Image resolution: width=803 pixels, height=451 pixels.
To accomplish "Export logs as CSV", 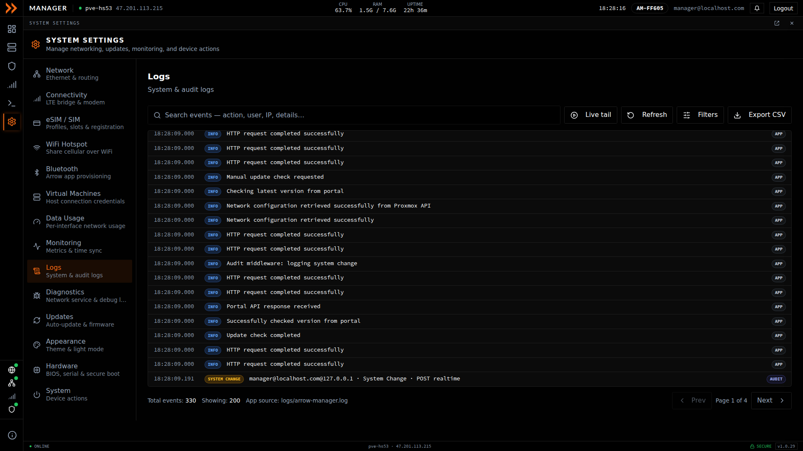I will point(760,115).
